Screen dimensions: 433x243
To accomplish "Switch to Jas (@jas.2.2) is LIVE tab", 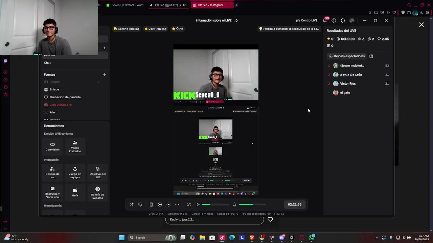I will click(x=168, y=5).
